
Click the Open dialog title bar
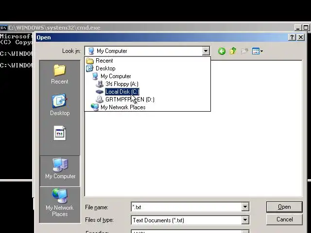[162, 37]
